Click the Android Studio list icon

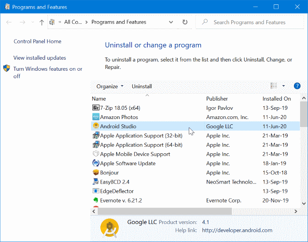click(x=95, y=126)
